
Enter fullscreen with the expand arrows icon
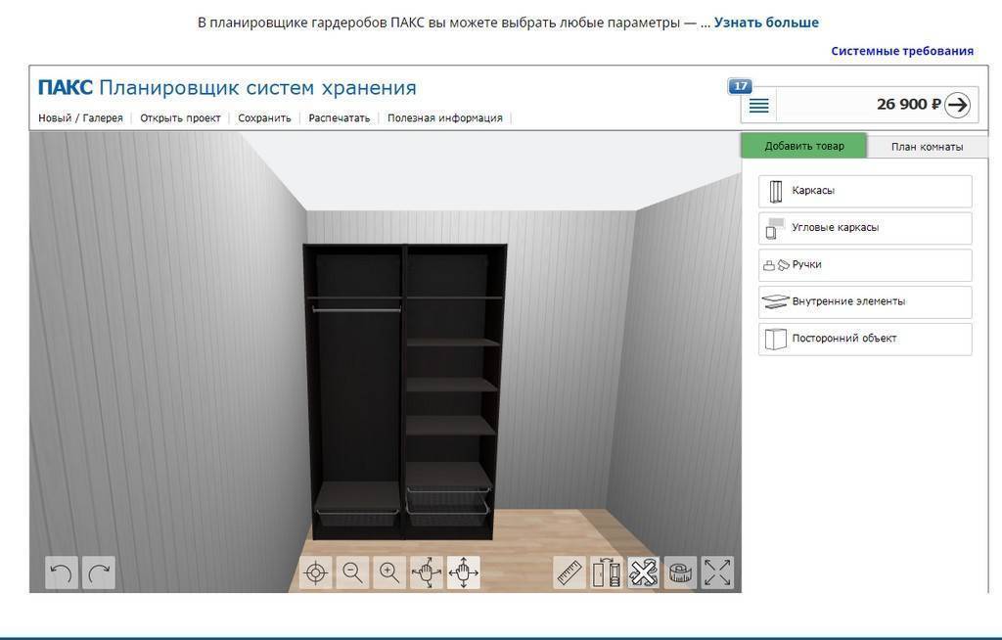click(717, 572)
